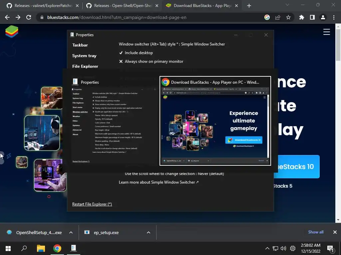Change Window switcher (Alt+Tab) style setting
Viewport: 341px width, 255px height.
tap(172, 44)
